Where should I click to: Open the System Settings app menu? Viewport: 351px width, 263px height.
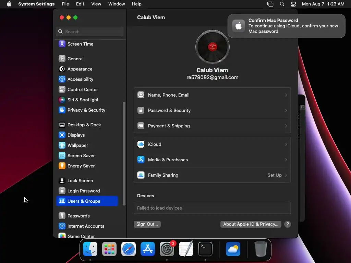[x=36, y=4]
